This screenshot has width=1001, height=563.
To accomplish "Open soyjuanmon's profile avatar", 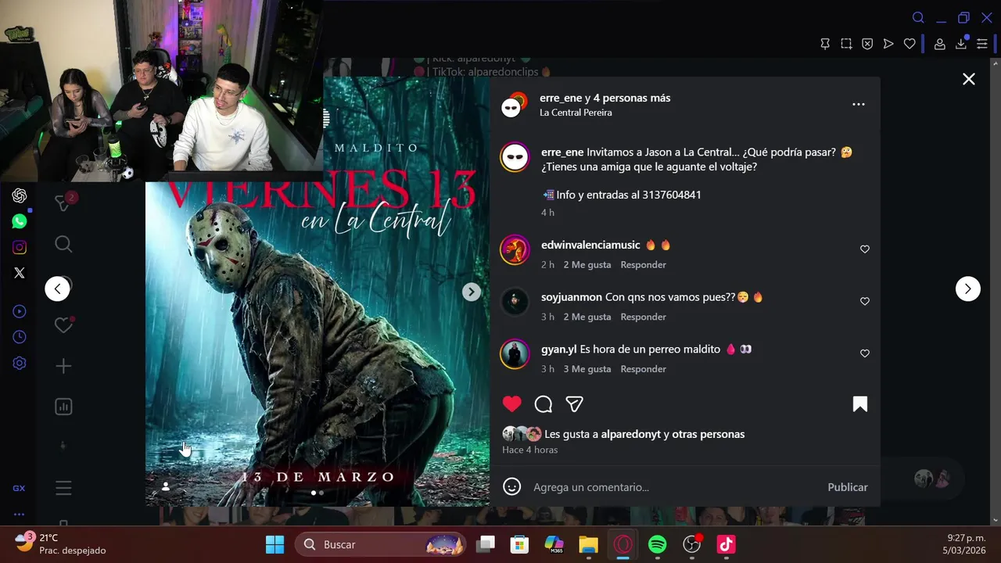I will point(515,302).
